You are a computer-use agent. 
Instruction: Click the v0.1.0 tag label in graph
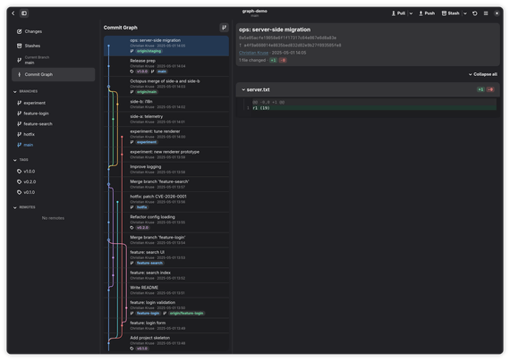142,348
